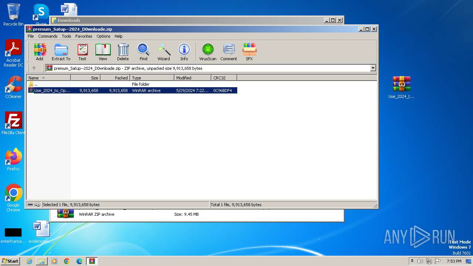Open the Skype desktop shortcut
Viewport: 473px width, 266px height.
click(x=41, y=15)
